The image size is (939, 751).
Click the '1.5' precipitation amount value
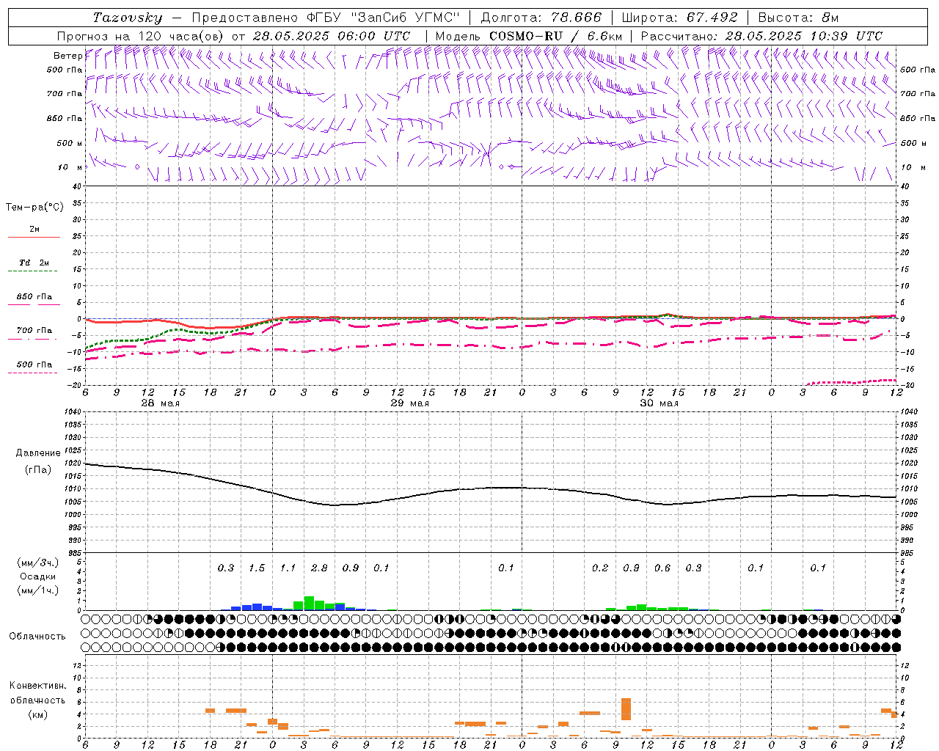click(257, 568)
